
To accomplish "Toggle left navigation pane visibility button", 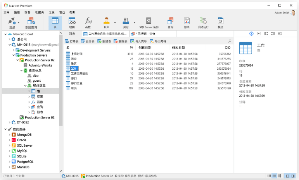I will tap(287, 176).
